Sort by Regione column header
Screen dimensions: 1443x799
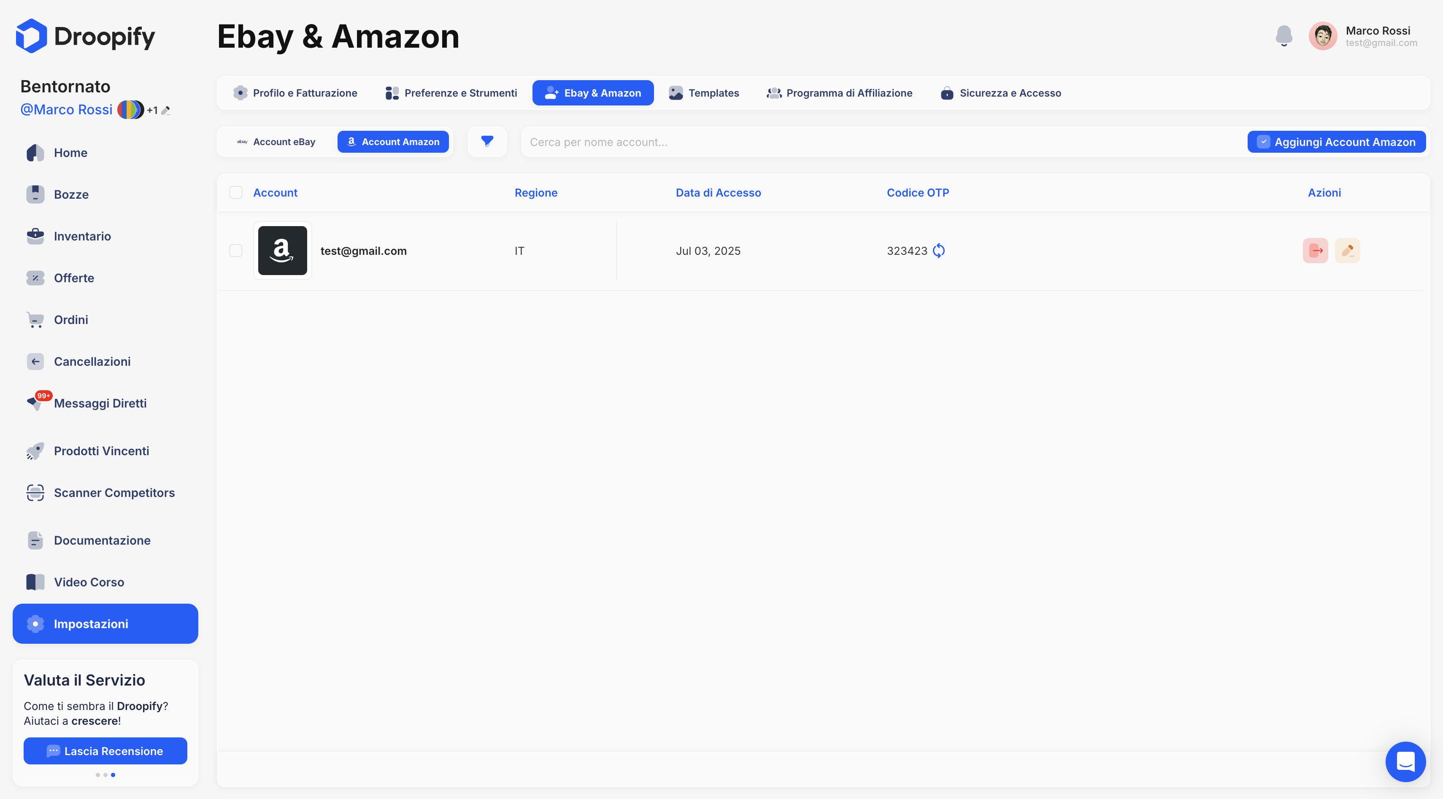(536, 193)
